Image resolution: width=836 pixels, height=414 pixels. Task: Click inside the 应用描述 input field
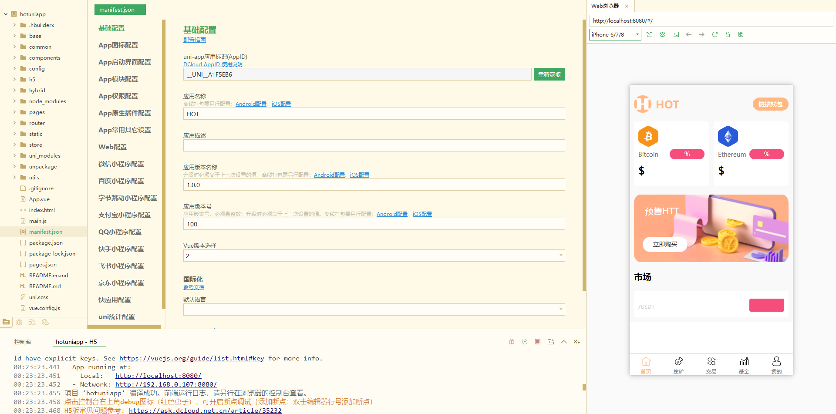[374, 145]
